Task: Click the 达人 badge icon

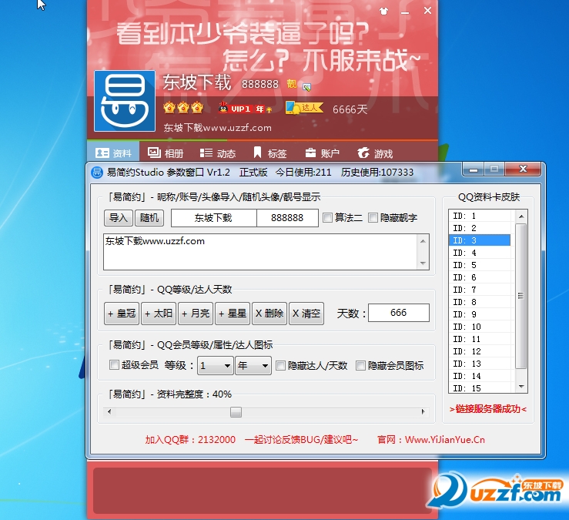Action: coord(304,108)
